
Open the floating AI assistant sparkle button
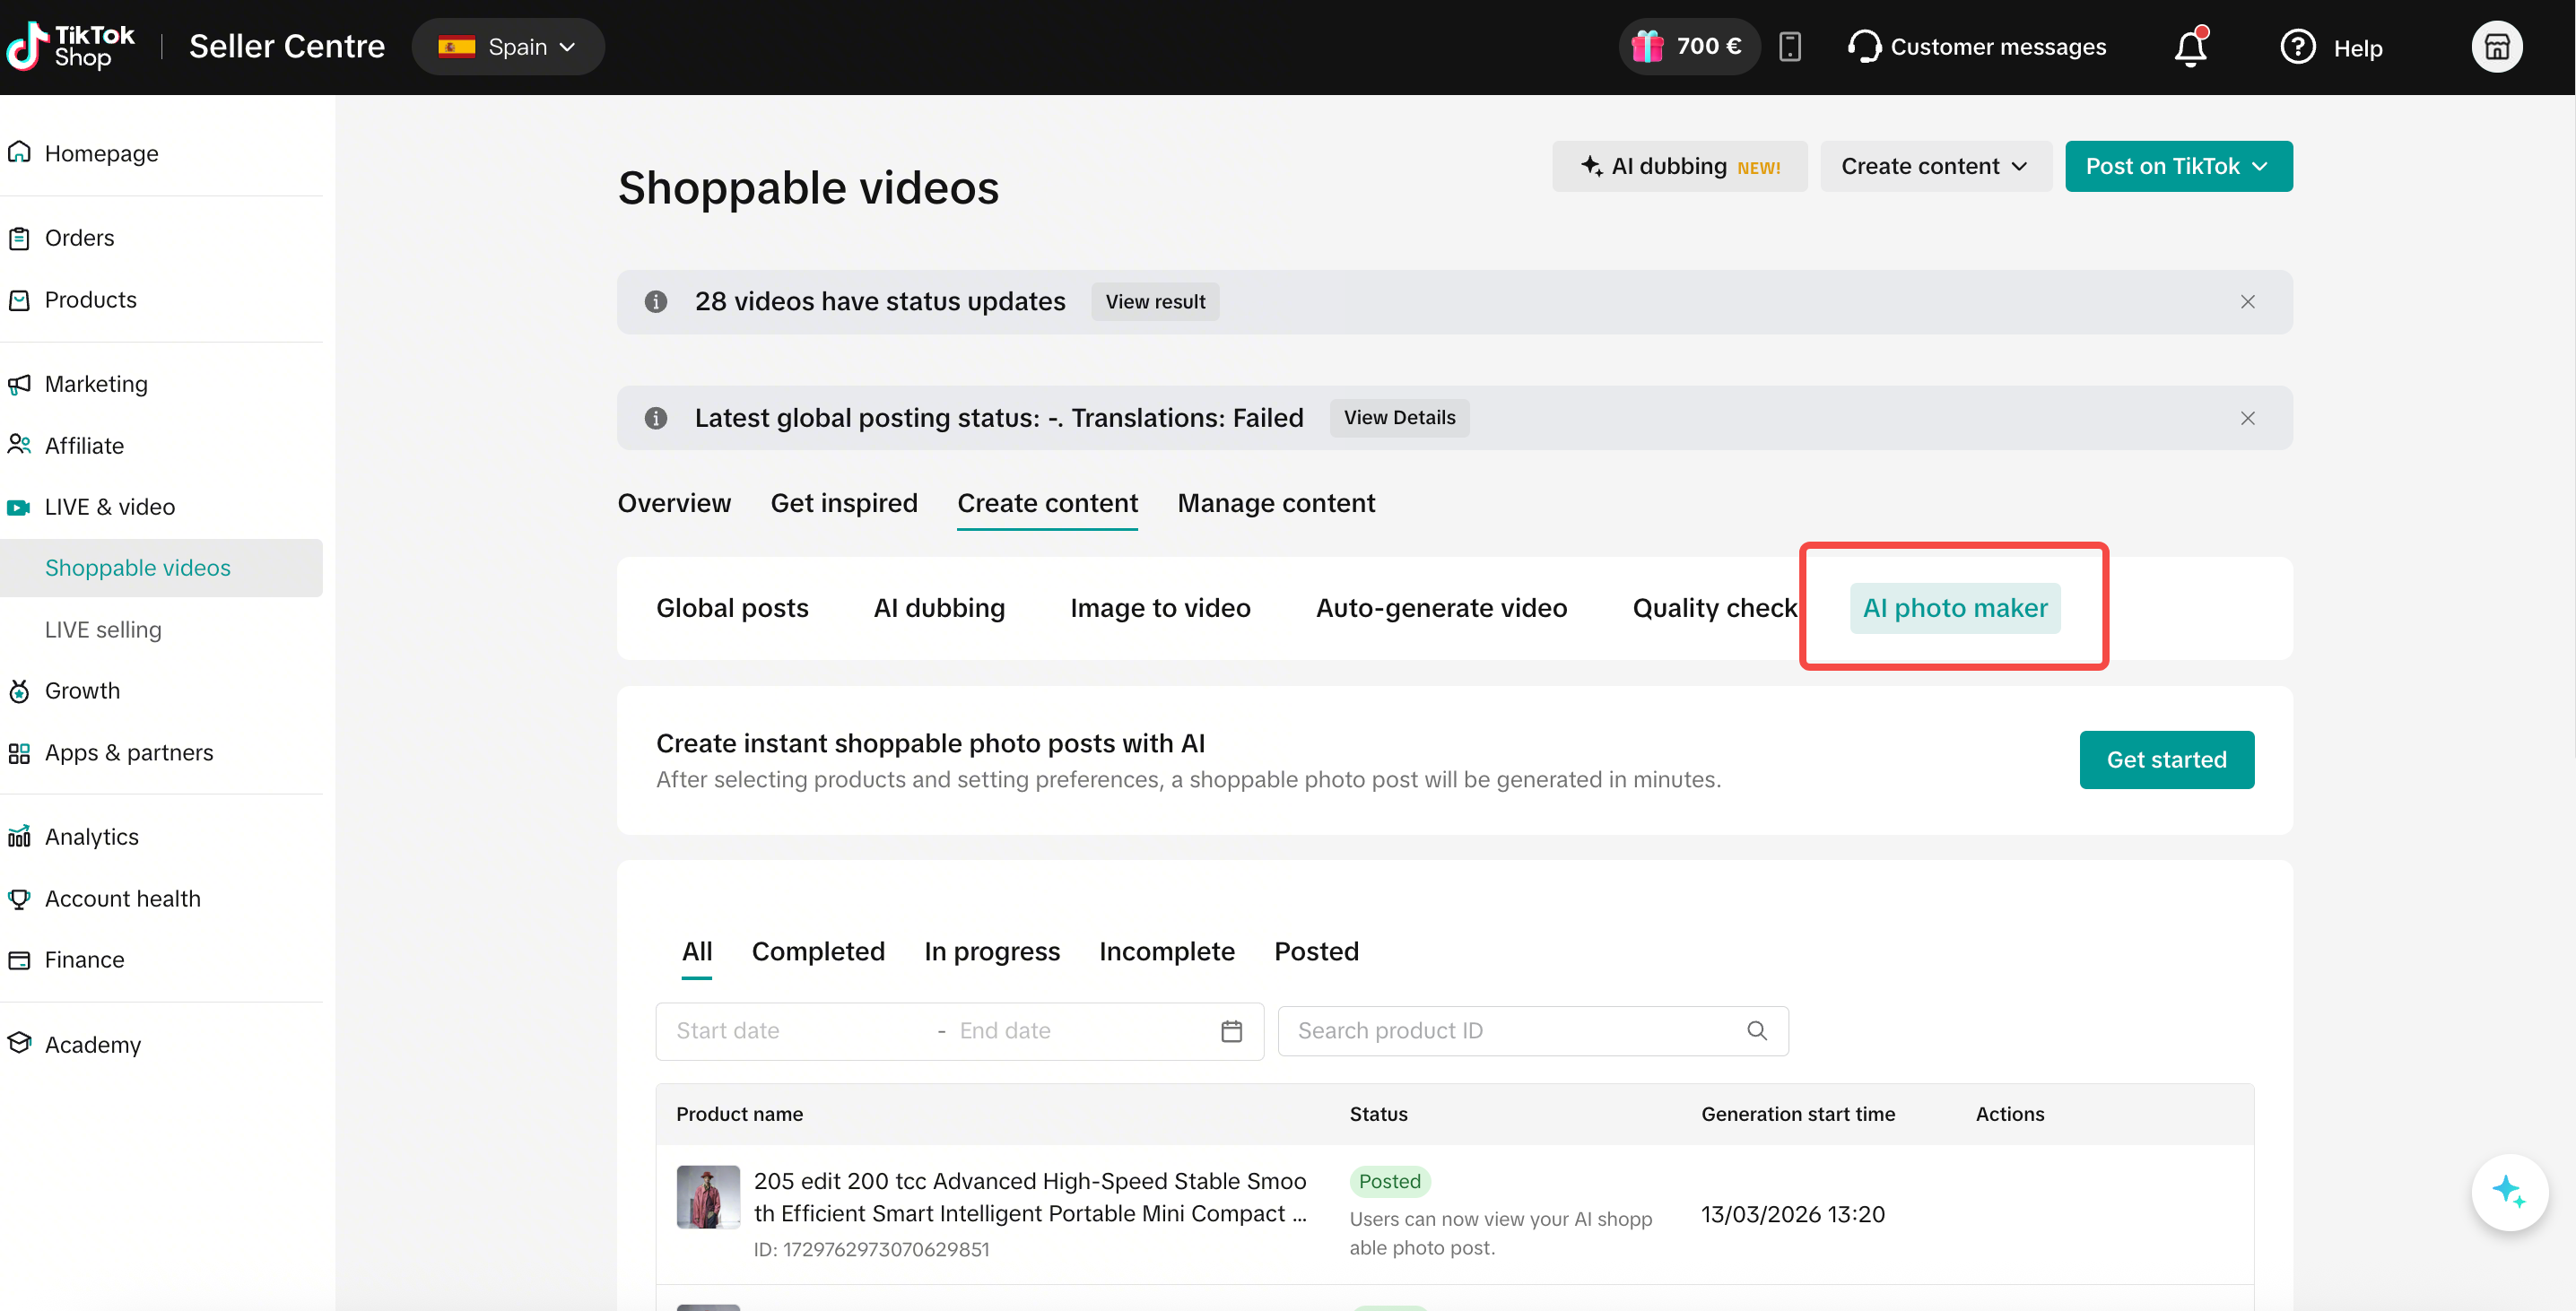point(2508,1191)
